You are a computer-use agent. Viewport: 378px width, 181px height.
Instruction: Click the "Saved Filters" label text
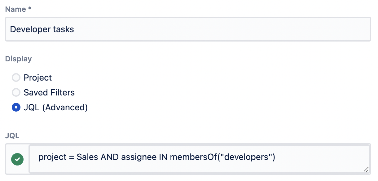pos(49,92)
